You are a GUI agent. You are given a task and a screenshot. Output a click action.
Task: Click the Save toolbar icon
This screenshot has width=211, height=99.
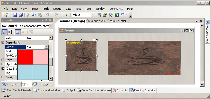click(15, 15)
